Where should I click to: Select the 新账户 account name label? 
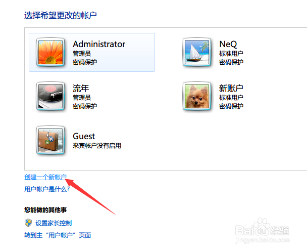[231, 89]
